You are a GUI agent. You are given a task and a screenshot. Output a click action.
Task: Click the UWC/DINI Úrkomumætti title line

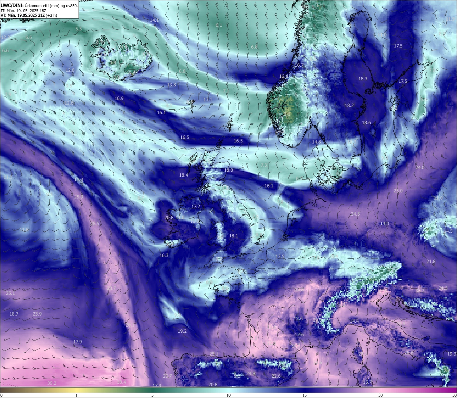pyautogui.click(x=39, y=5)
